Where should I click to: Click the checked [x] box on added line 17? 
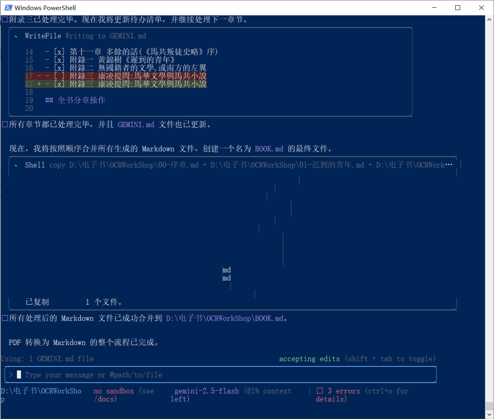coord(59,84)
